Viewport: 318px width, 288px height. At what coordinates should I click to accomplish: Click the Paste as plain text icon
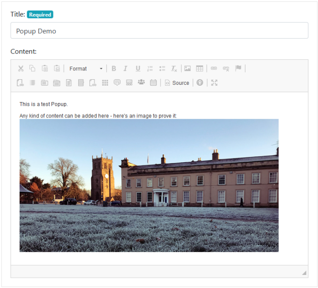click(45, 69)
